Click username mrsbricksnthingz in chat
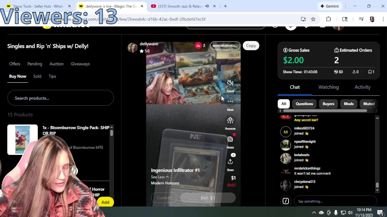Image resolution: width=387 pixels, height=217 pixels. (307, 168)
